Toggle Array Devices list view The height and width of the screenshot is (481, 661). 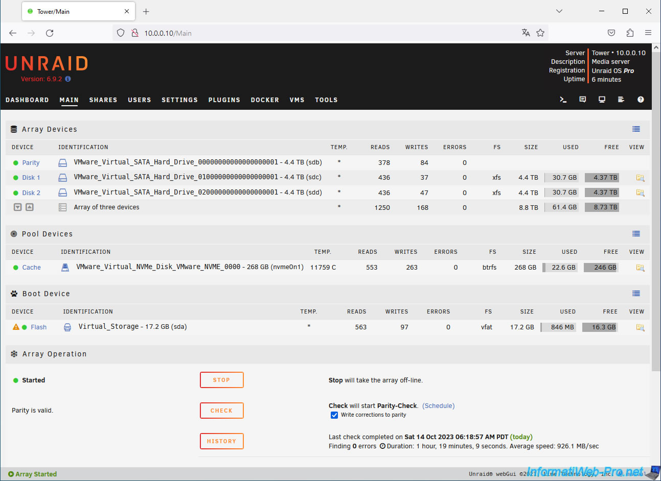(636, 129)
